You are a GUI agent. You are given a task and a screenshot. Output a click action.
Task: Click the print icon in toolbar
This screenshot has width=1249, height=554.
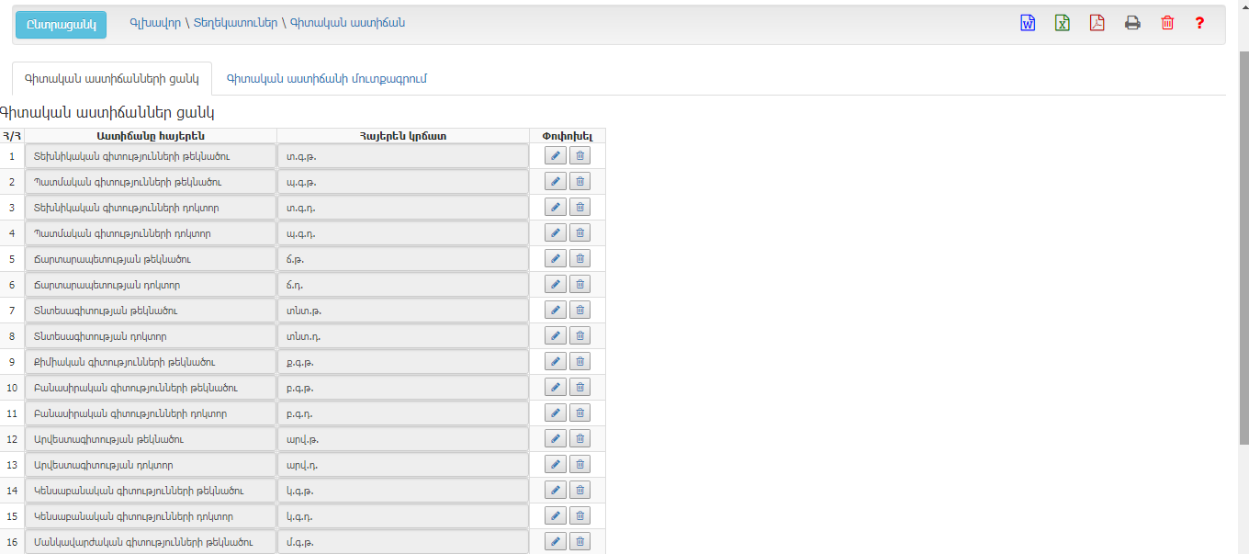(x=1132, y=23)
